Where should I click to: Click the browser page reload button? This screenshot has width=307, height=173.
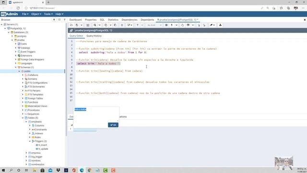18,8
